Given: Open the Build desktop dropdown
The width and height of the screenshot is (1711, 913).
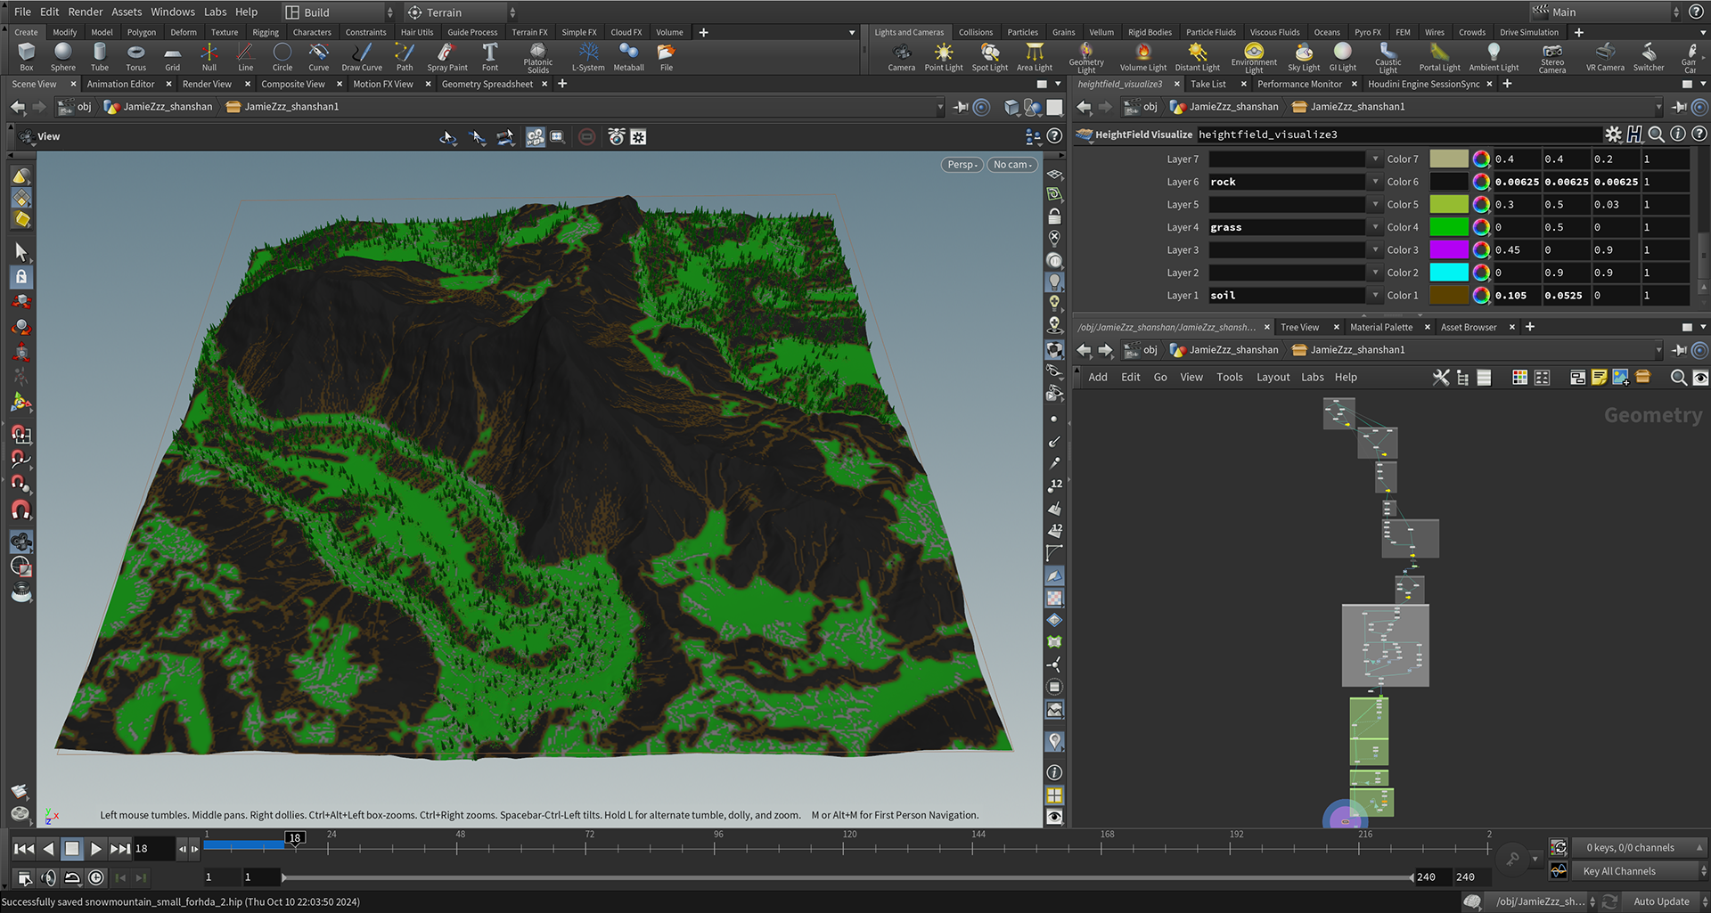Looking at the screenshot, I should (x=339, y=12).
